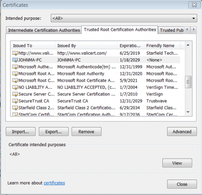Screen dimensions: 202x195
Task: Select the NO LIABILITY A... certificate name
Action: (35, 87)
